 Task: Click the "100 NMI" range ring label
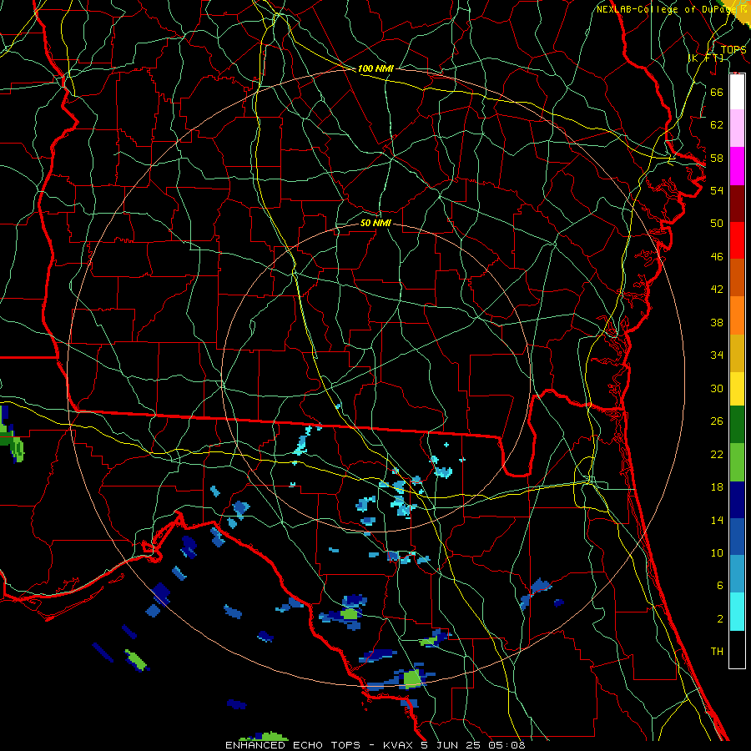click(x=375, y=68)
